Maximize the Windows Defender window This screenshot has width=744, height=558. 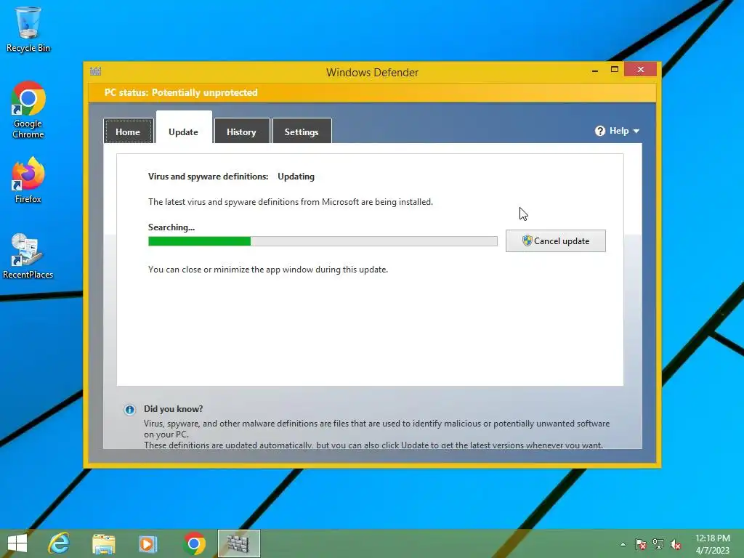(615, 70)
